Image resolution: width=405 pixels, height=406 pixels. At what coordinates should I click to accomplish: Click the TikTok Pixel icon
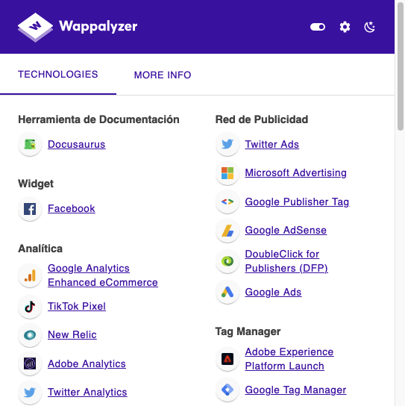tap(30, 307)
